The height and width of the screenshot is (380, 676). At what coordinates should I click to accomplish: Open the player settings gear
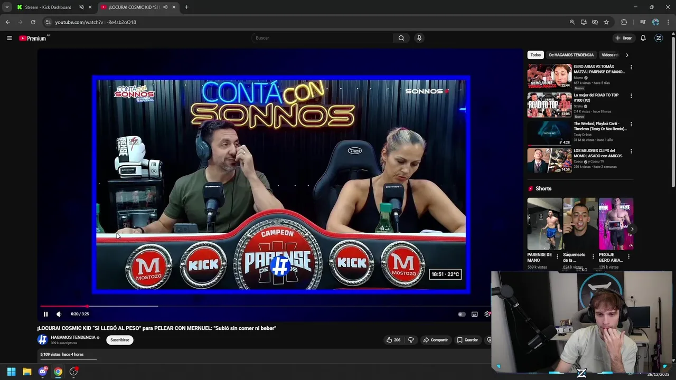pyautogui.click(x=487, y=314)
